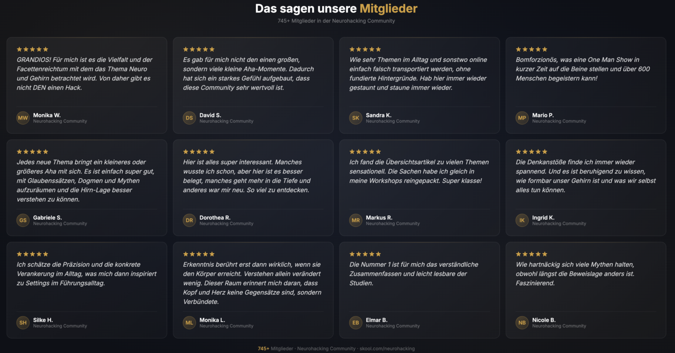Screen dimensions: 675x353
Task: Click the five-star rating on Monika W.'s review
Action: (32, 49)
